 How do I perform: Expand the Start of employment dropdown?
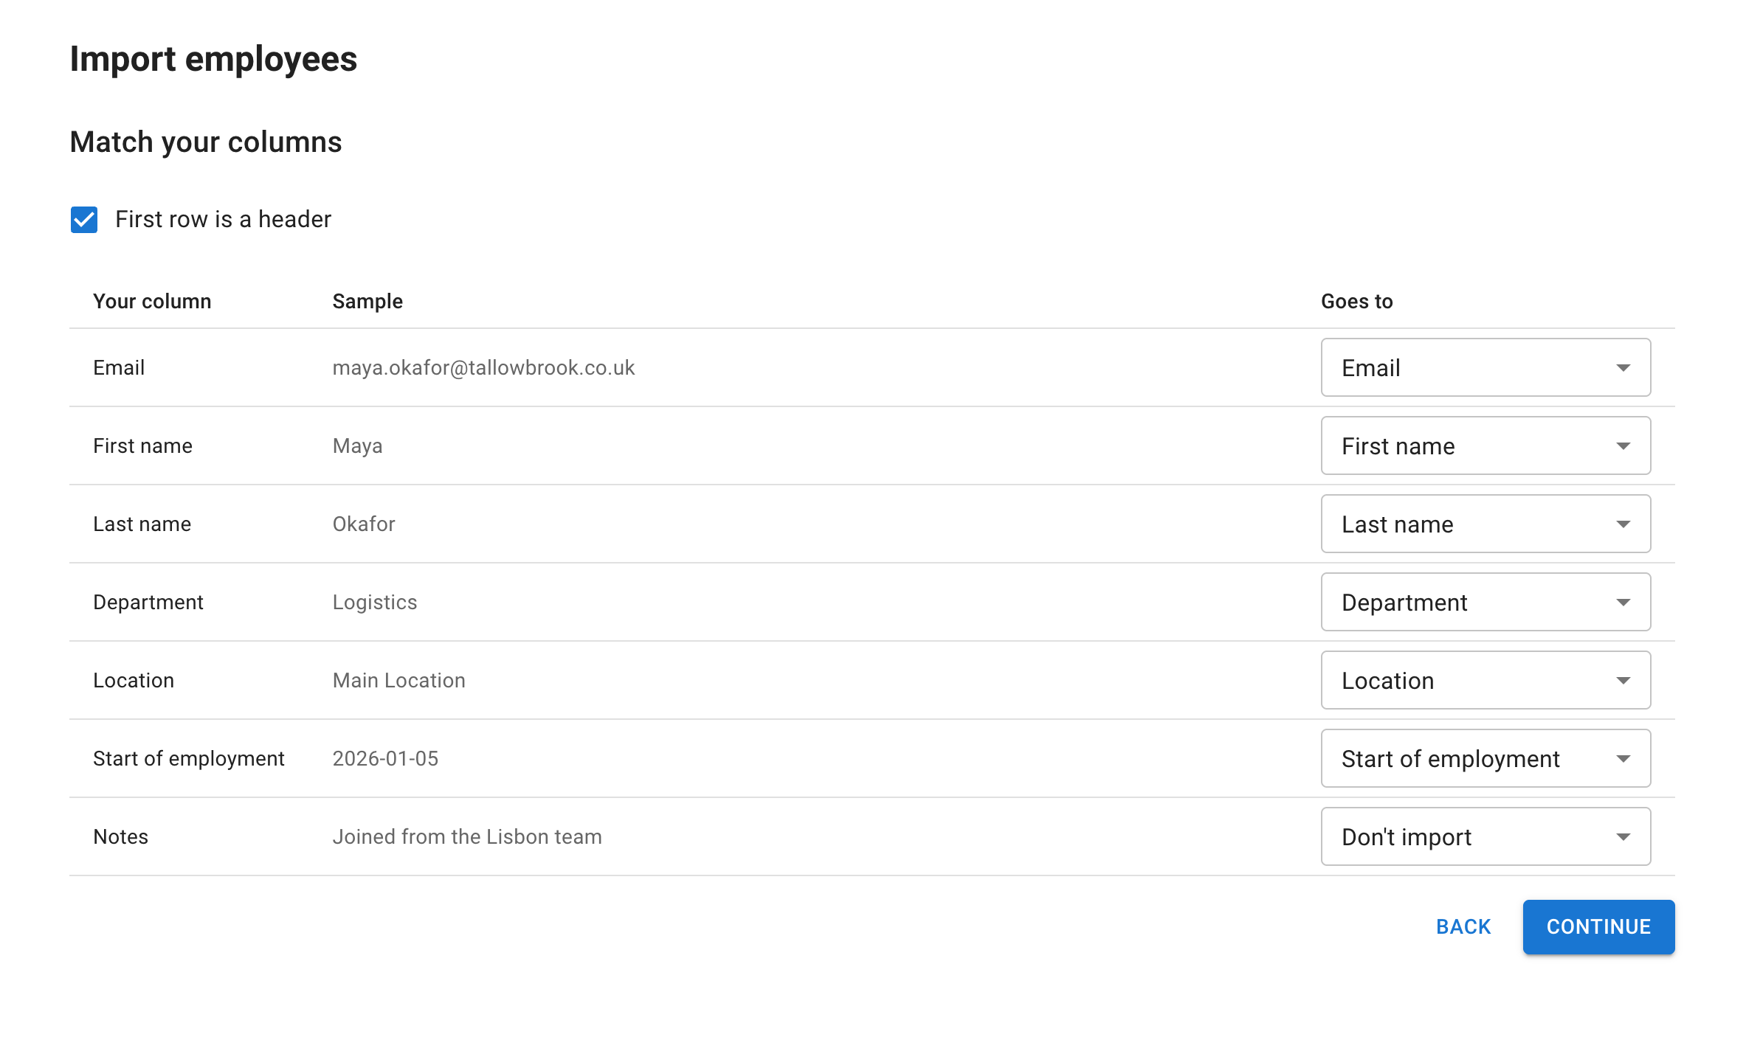1486,758
